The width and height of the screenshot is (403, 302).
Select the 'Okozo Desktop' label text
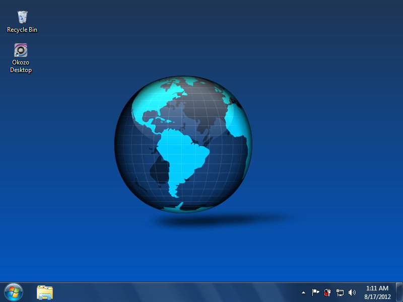tap(21, 66)
